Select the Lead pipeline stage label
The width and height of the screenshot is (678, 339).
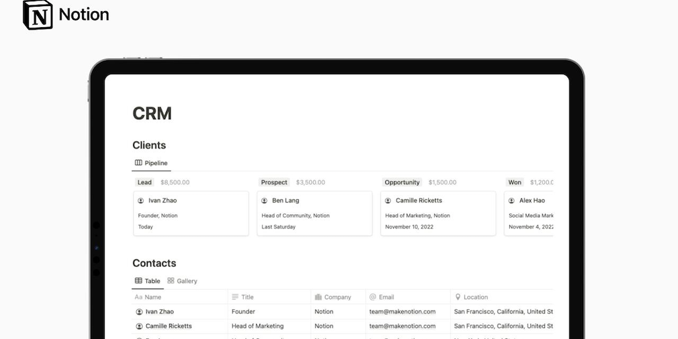pos(144,183)
